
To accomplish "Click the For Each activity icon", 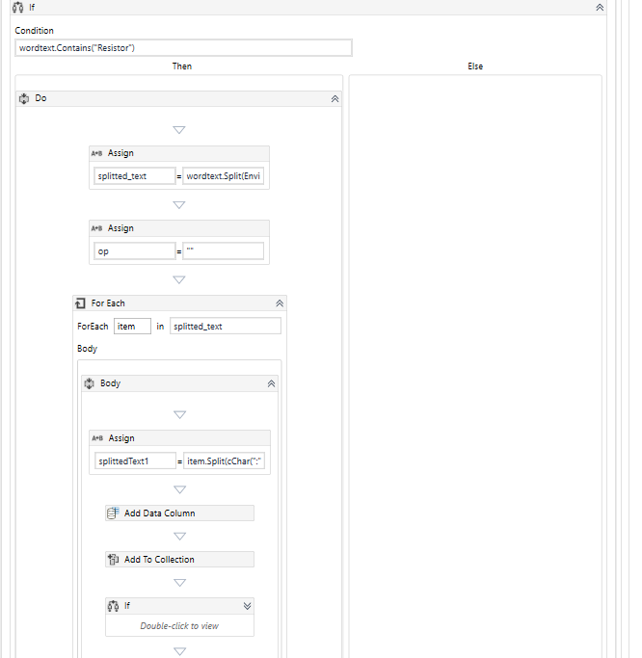I will tap(80, 303).
